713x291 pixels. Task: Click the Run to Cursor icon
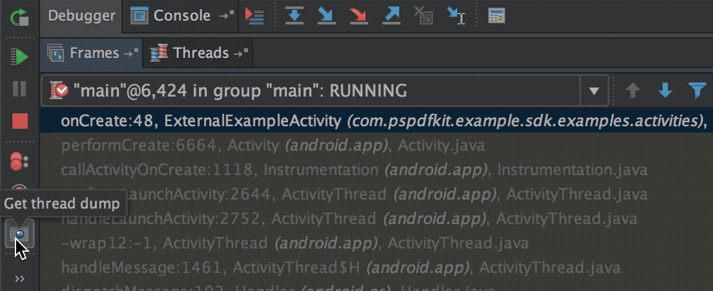(456, 16)
